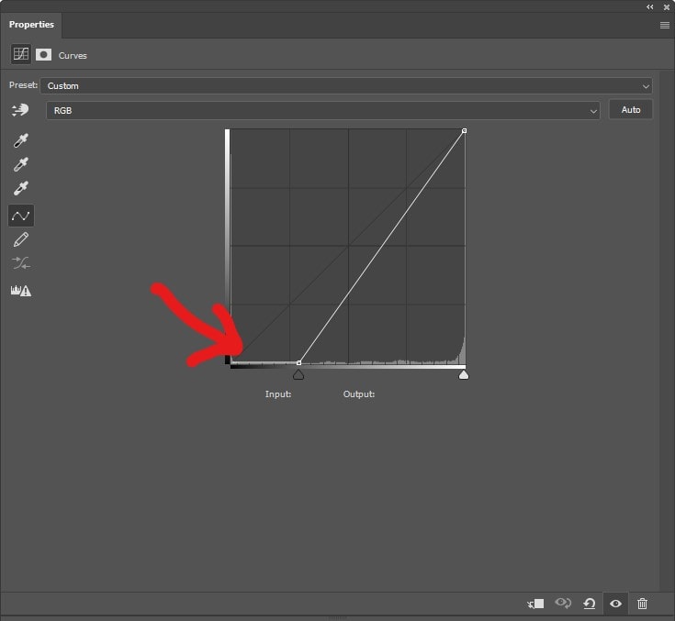This screenshot has width=675, height=621.
Task: Reset Curves to adjustment defaults
Action: pyautogui.click(x=590, y=604)
